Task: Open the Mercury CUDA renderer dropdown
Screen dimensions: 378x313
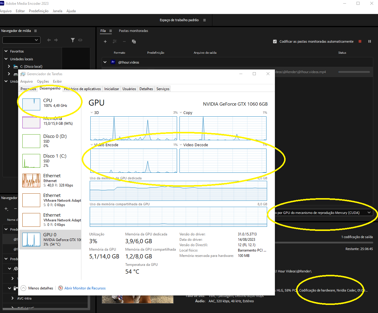Action: 369,212
